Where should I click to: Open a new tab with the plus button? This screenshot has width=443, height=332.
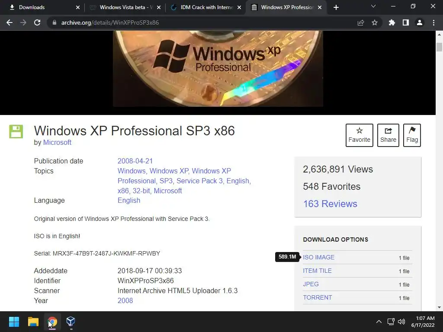point(336,7)
